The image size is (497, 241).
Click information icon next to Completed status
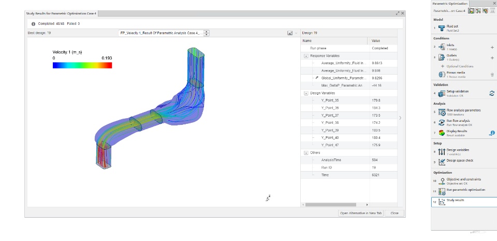pos(33,24)
